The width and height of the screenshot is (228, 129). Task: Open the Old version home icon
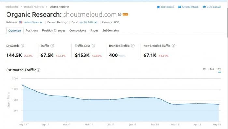coord(158,7)
